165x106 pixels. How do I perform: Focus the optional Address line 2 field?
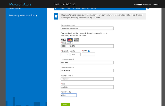point(87,79)
